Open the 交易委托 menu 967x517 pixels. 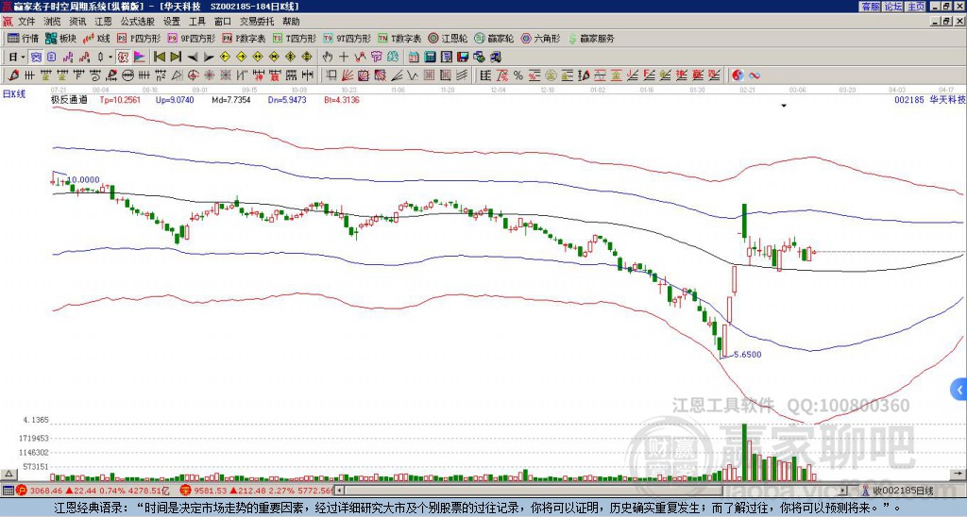(x=257, y=22)
